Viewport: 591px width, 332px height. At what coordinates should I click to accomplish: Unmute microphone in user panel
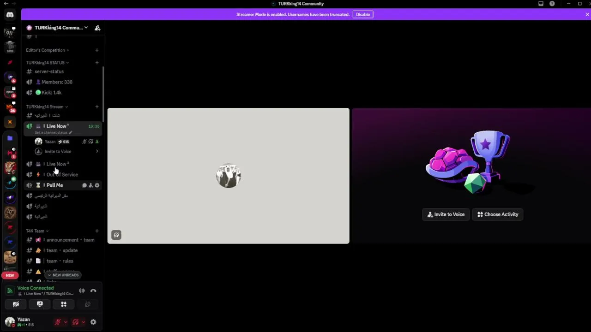[x=58, y=322]
